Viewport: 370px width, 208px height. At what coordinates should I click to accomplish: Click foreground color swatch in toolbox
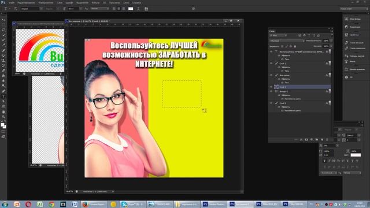[x=2, y=125]
